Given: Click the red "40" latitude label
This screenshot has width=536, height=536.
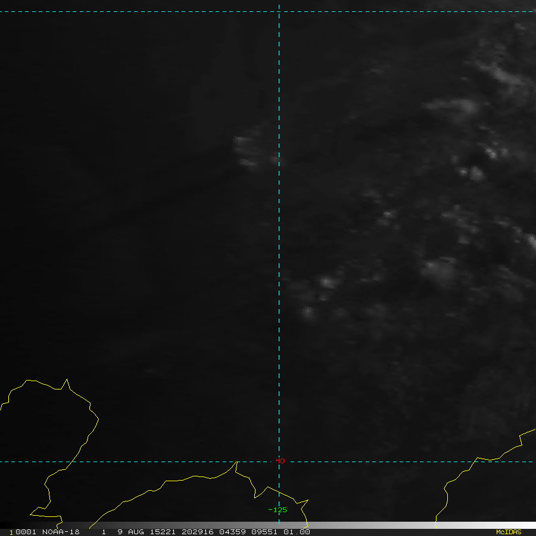Looking at the screenshot, I should coord(280,461).
